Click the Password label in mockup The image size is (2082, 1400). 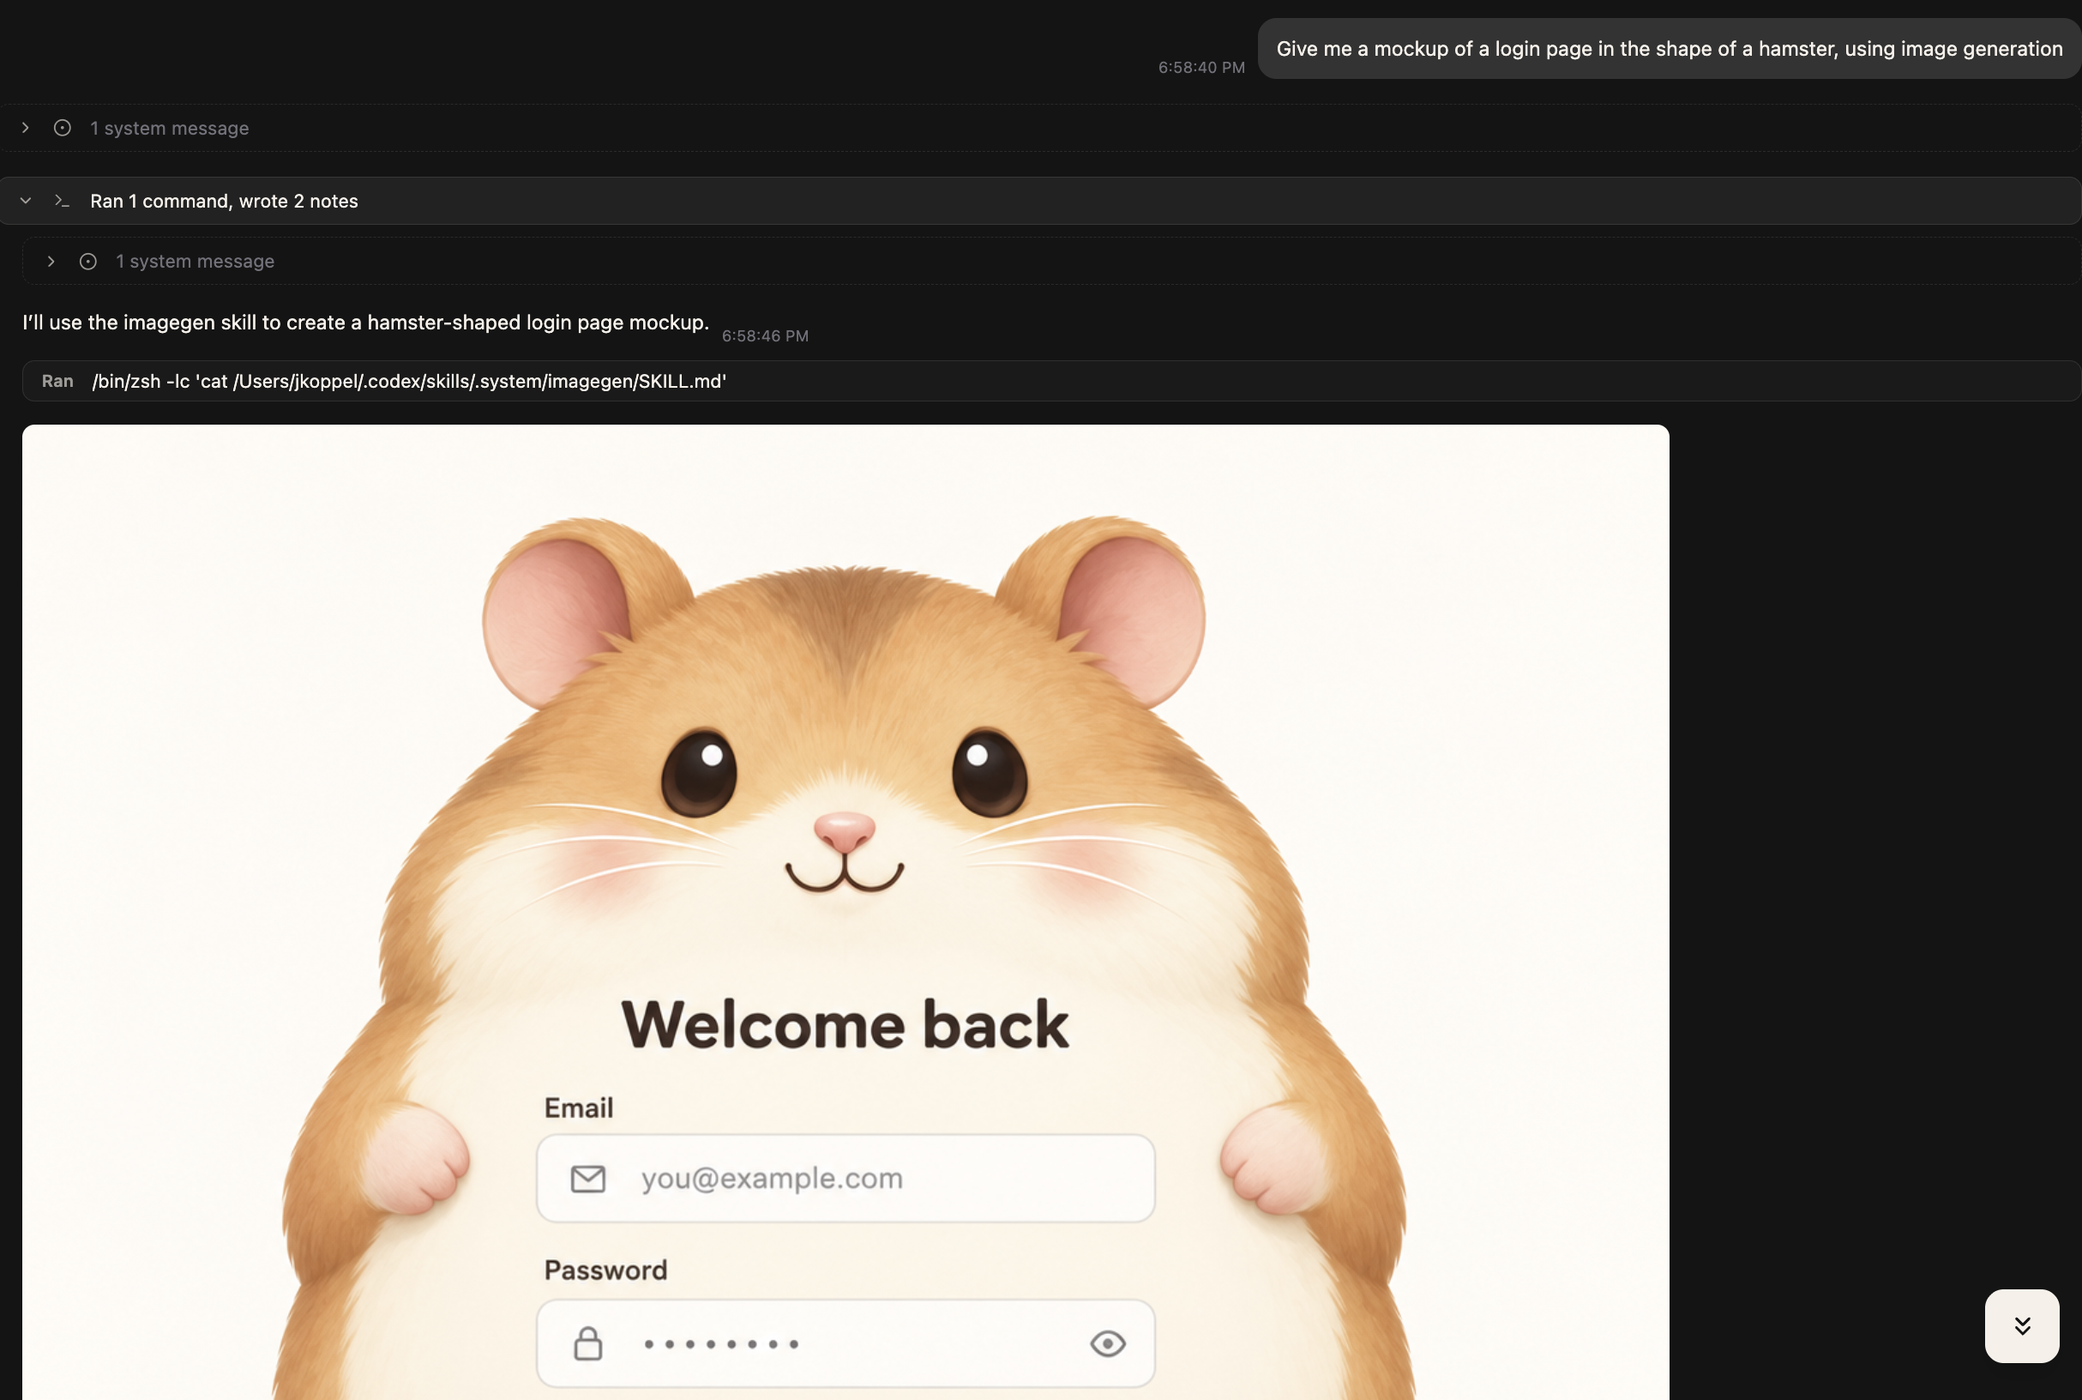pos(606,1270)
